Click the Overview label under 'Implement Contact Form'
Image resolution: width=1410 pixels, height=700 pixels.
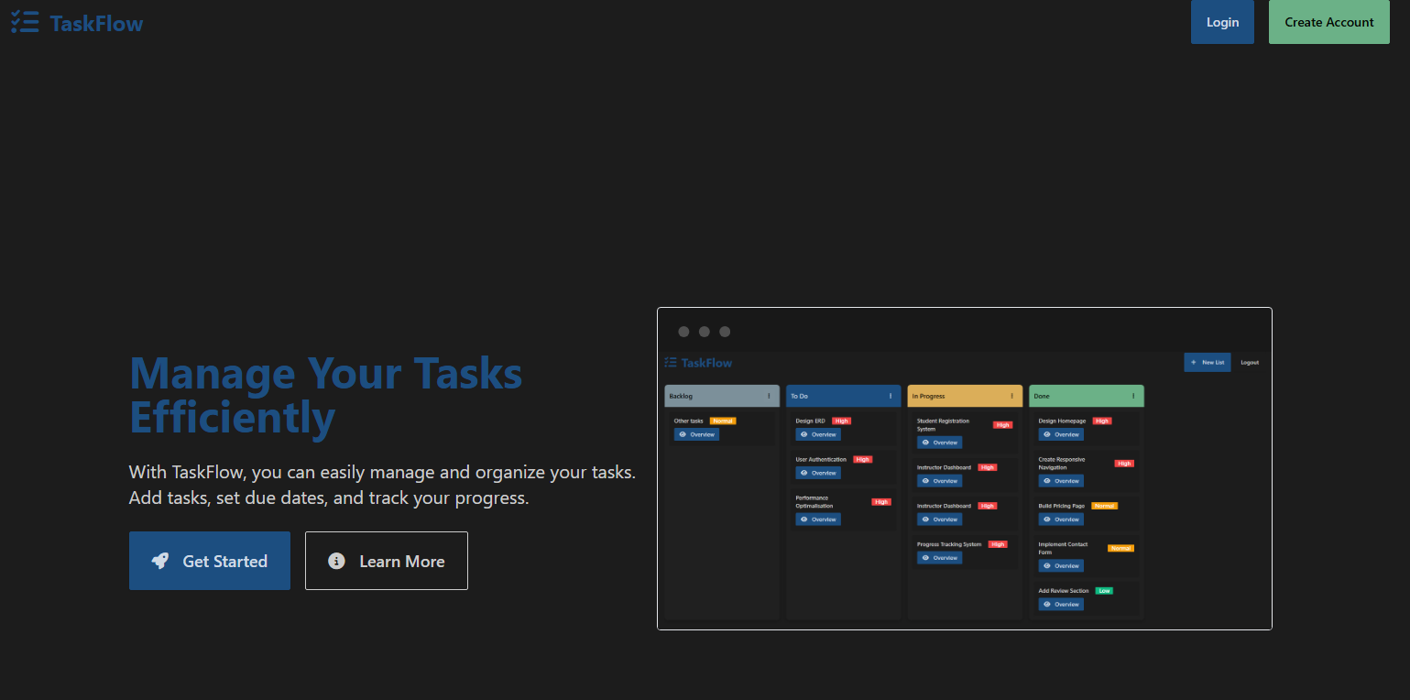point(1067,566)
